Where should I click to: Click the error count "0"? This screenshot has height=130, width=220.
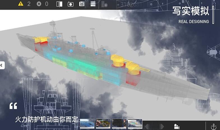pyautogui.click(x=47, y=4)
